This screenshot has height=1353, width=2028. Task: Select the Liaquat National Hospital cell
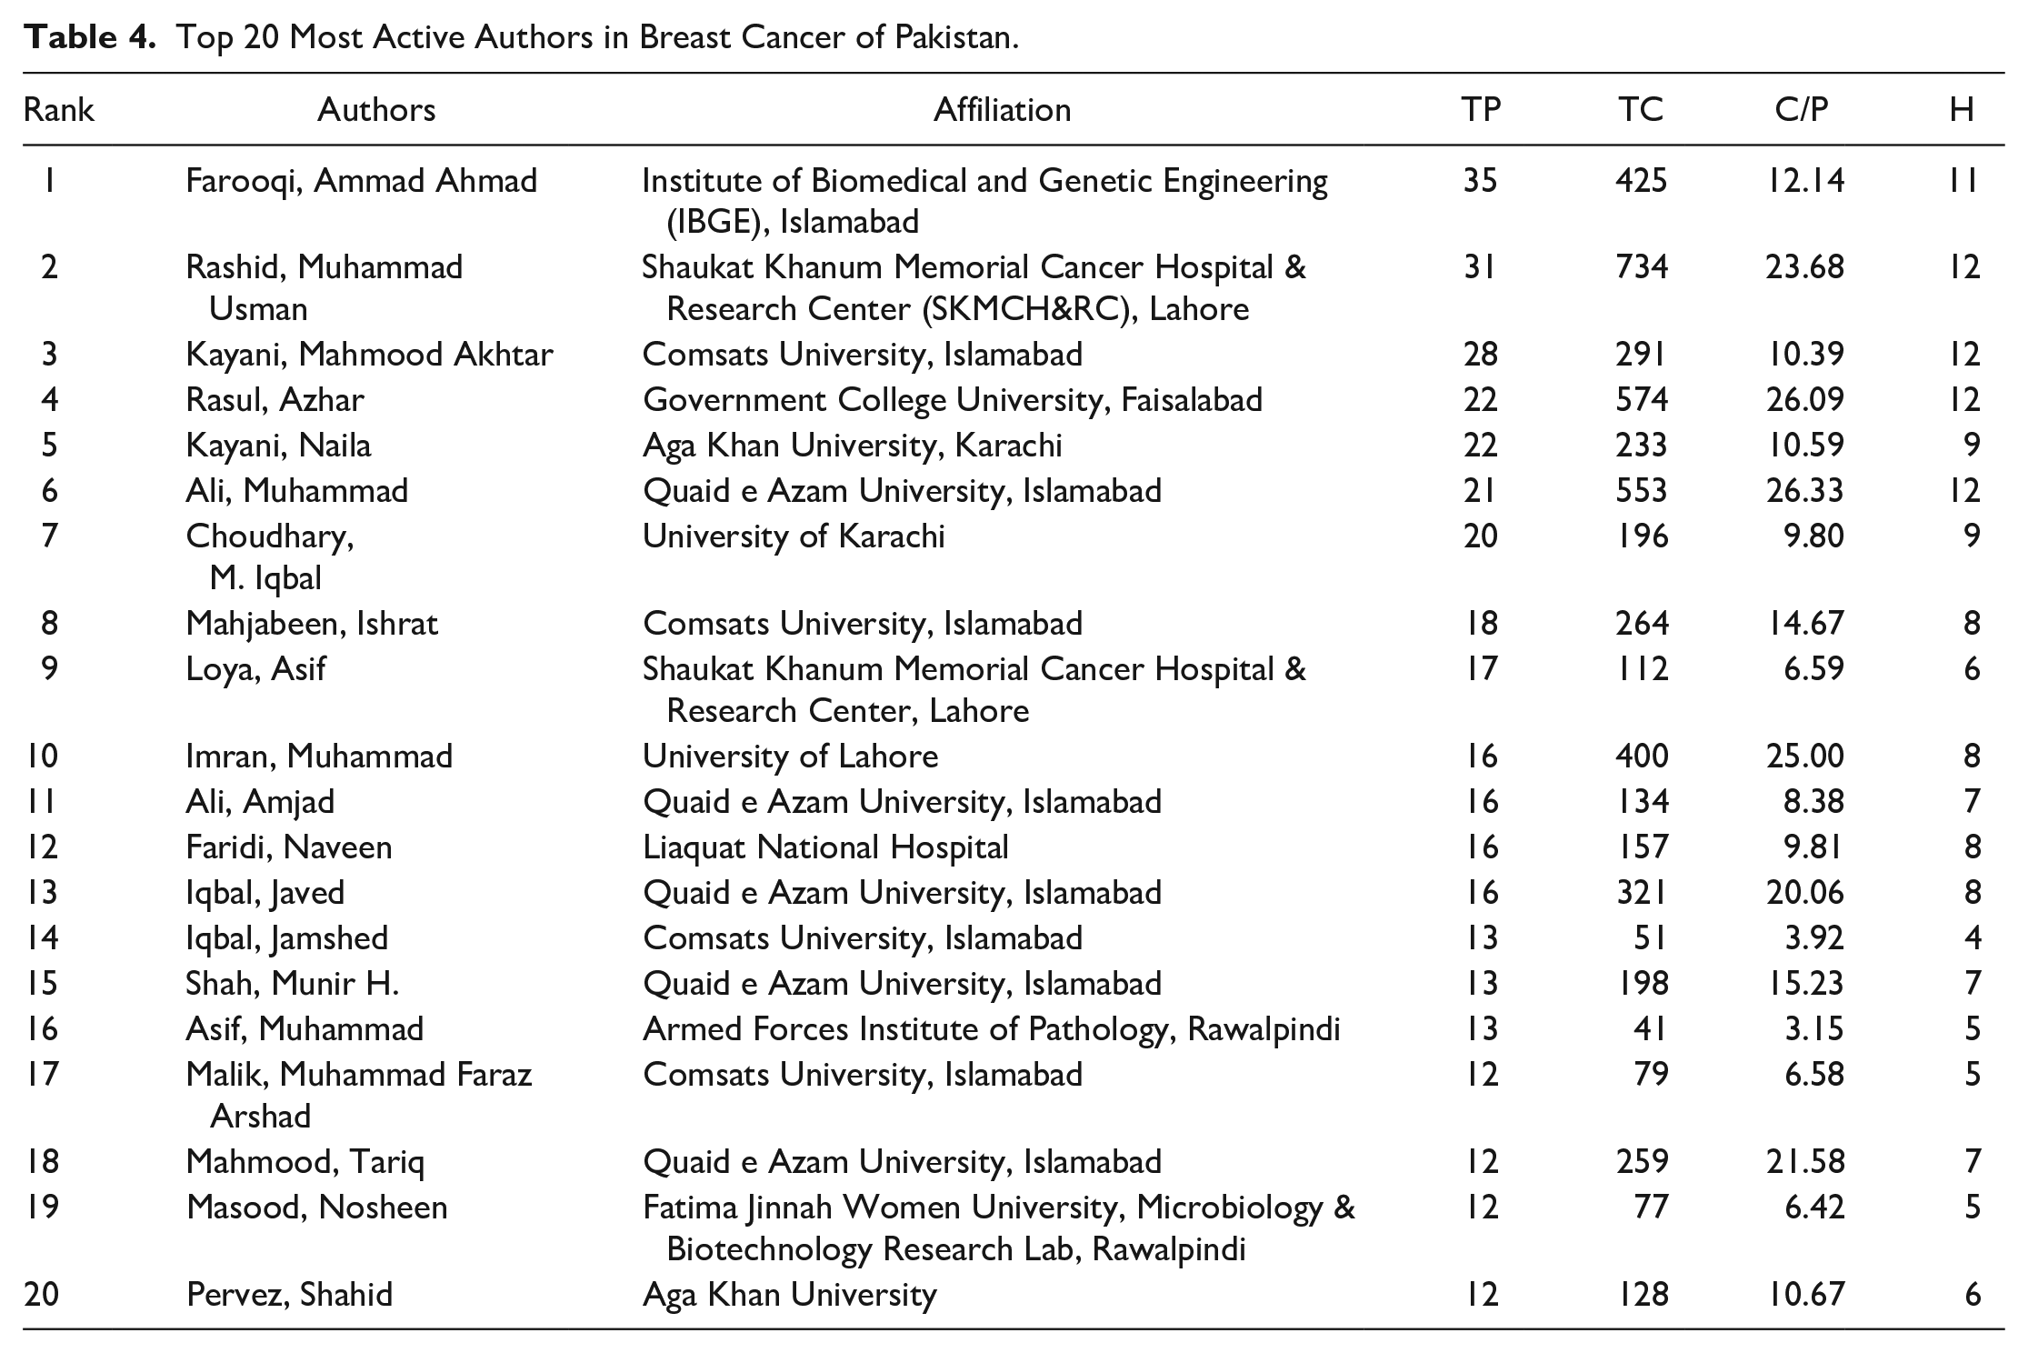pos(825,847)
